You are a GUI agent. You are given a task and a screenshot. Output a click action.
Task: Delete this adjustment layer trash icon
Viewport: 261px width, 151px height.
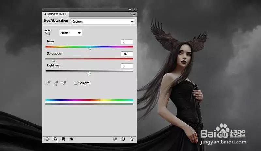coord(132,139)
